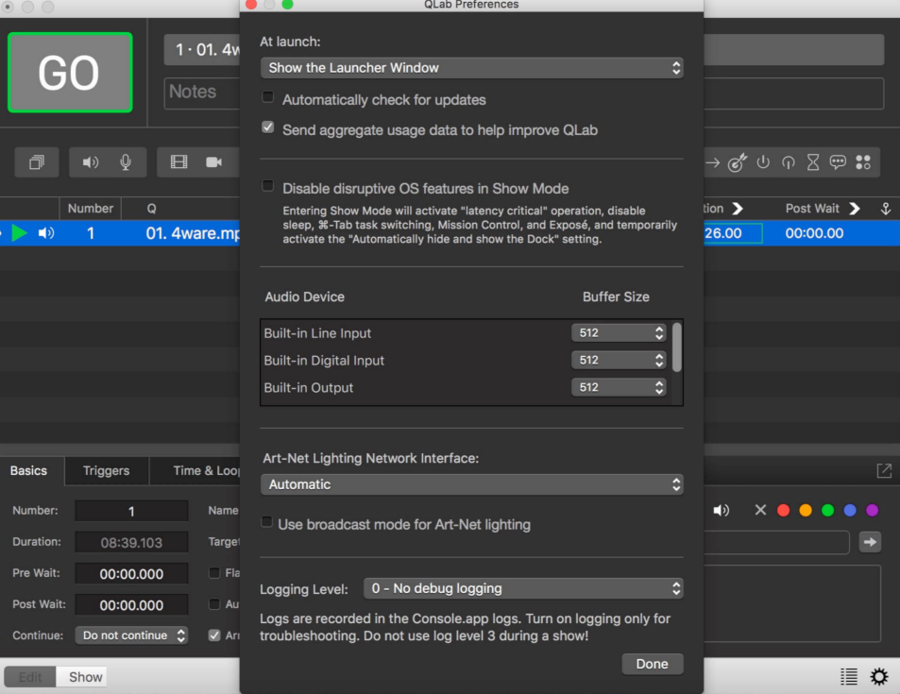This screenshot has width=900, height=694.
Task: Pop out the inspector with the arrow icon
Action: [x=884, y=471]
